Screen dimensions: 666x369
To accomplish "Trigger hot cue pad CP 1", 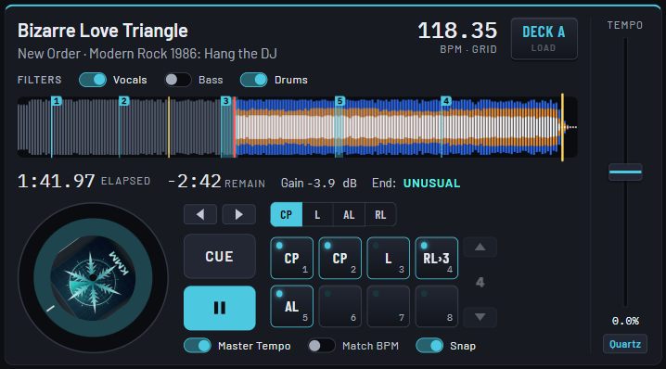I will click(x=292, y=258).
